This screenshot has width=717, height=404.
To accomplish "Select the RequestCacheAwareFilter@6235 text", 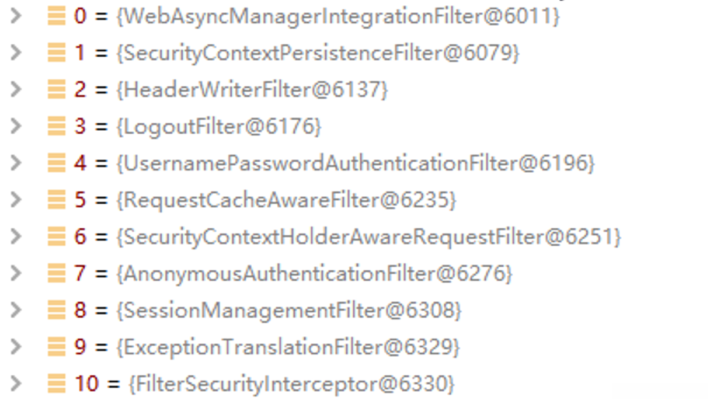I will 286,200.
